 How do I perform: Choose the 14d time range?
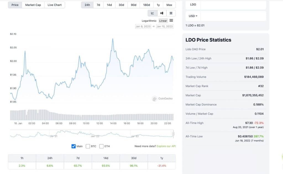109,5
